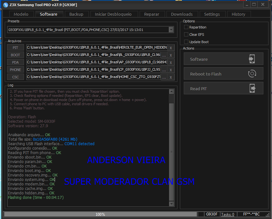272x219 pixels.
Task: Click the Z3X app icon in title bar
Action: (x=5, y=5)
